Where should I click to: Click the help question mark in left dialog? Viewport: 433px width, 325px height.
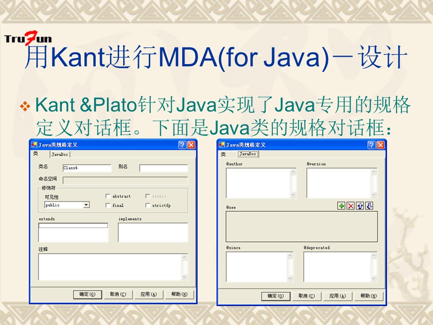pyautogui.click(x=182, y=145)
